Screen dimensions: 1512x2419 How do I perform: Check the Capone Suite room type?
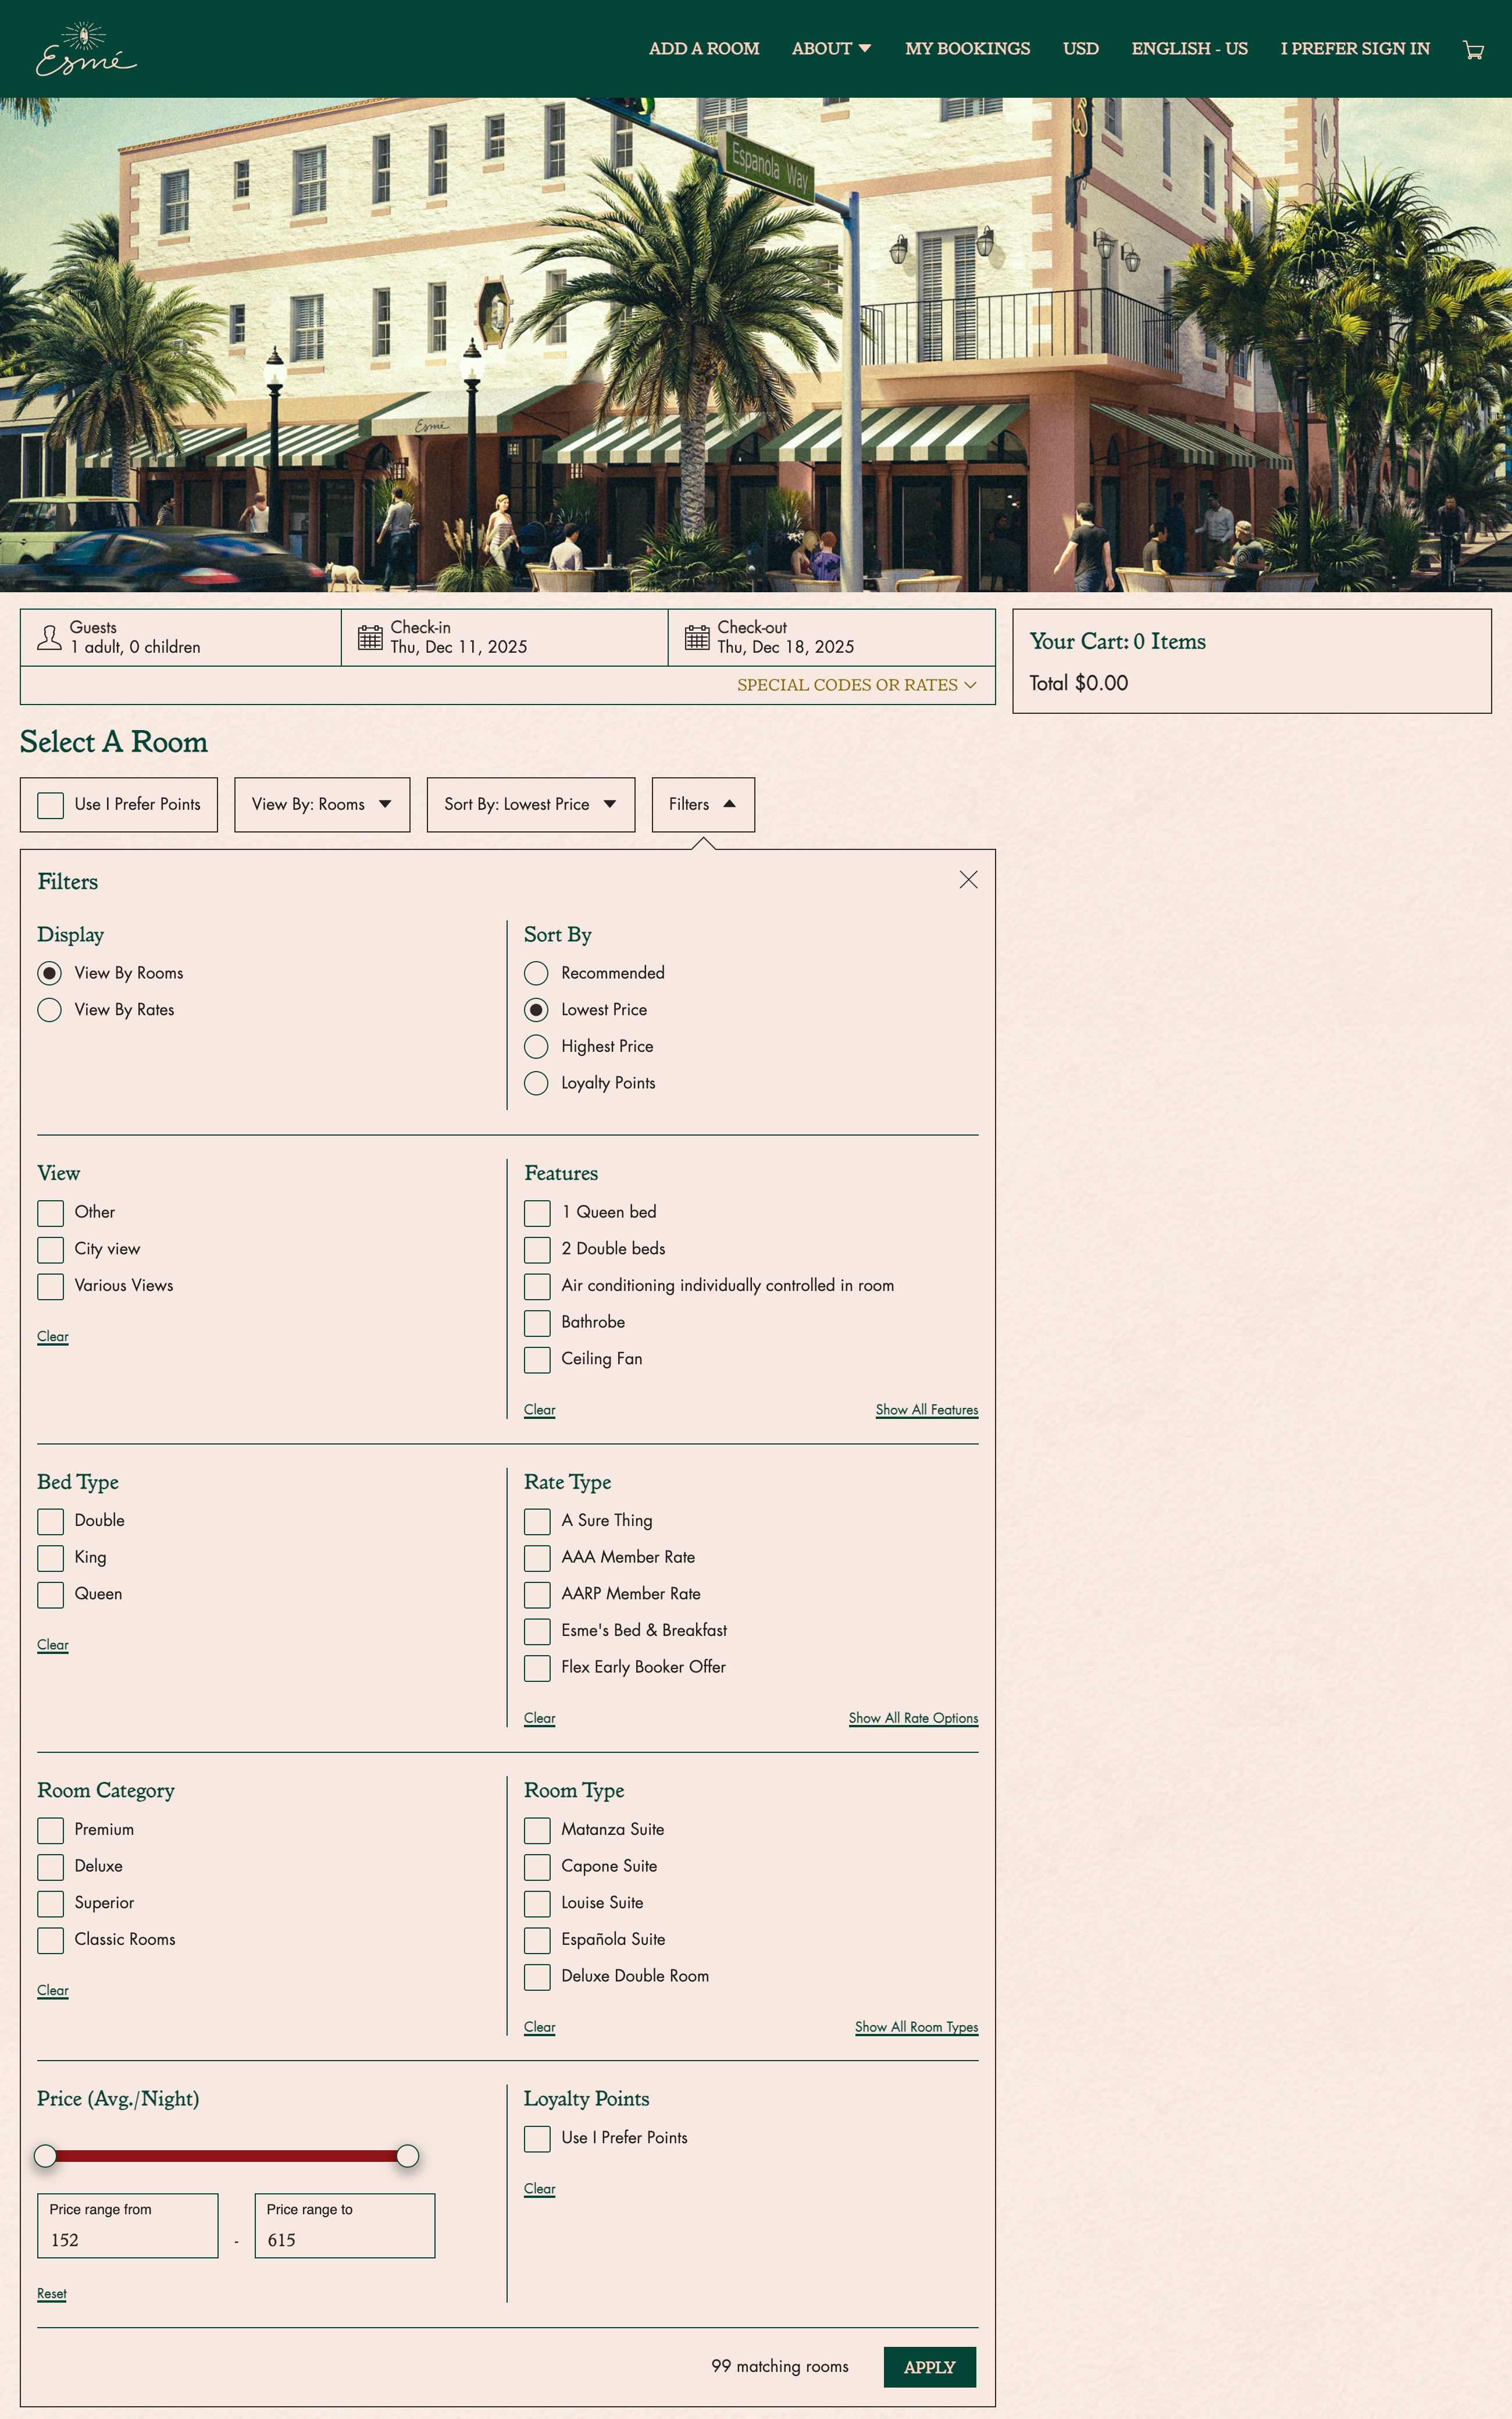pyautogui.click(x=537, y=1867)
